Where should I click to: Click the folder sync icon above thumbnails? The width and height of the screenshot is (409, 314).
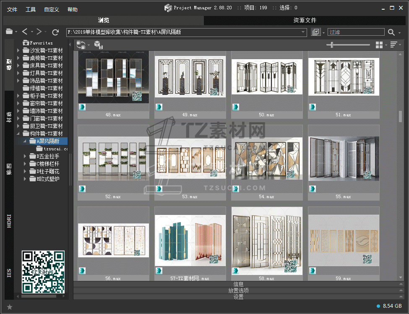[x=81, y=45]
